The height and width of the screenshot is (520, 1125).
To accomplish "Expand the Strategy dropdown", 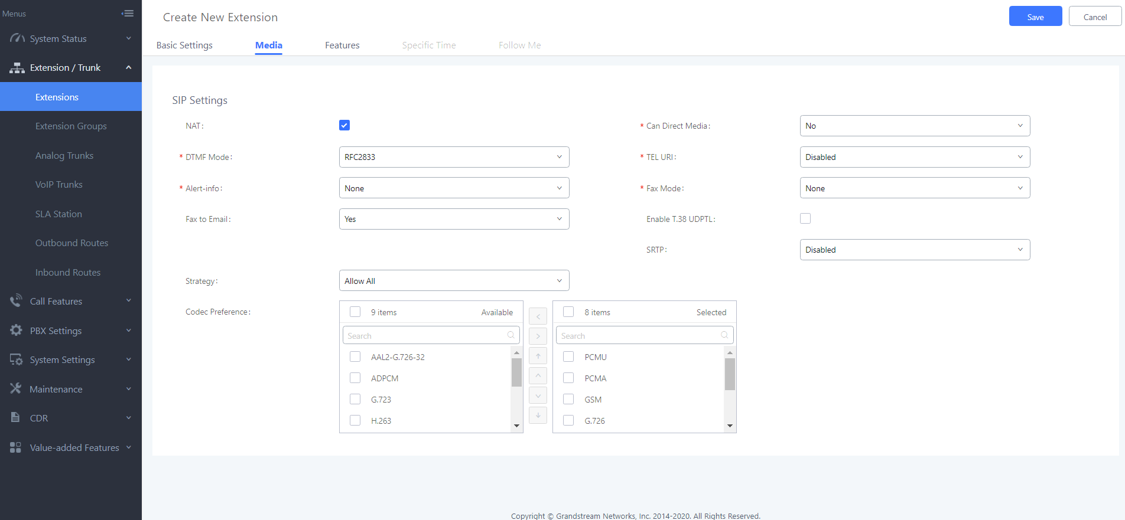I will click(x=454, y=281).
